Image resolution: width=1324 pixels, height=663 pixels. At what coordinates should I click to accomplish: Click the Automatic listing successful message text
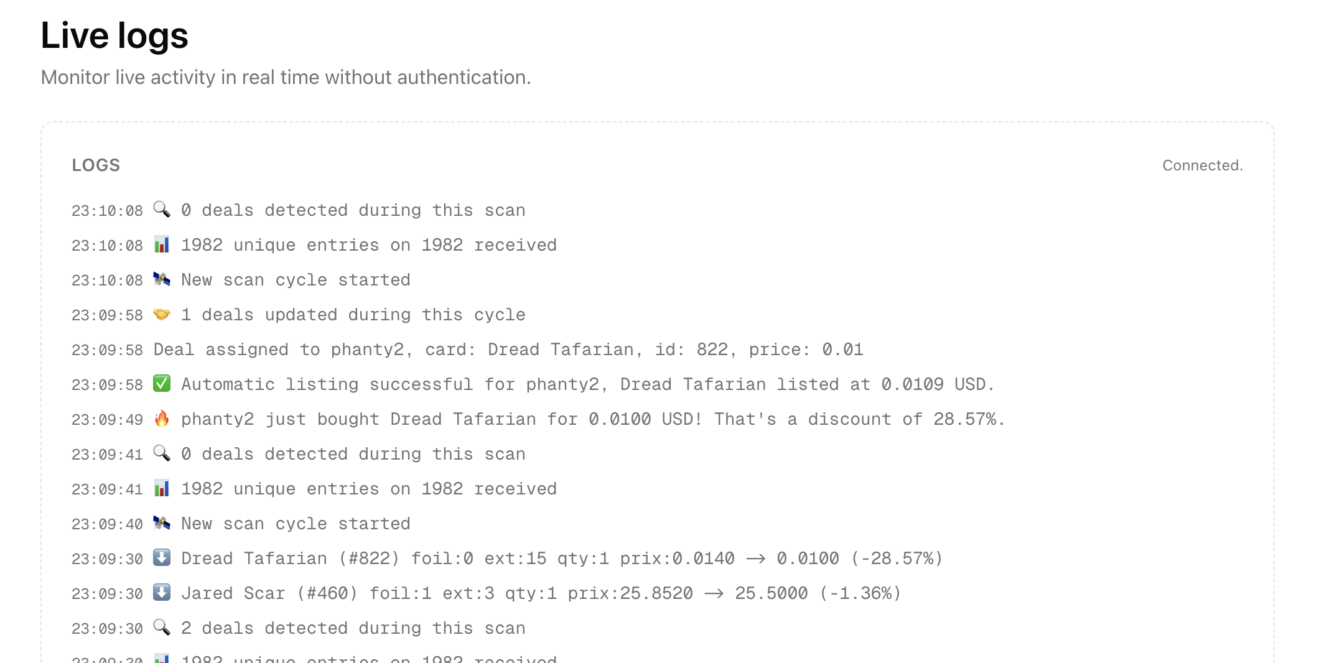(587, 384)
